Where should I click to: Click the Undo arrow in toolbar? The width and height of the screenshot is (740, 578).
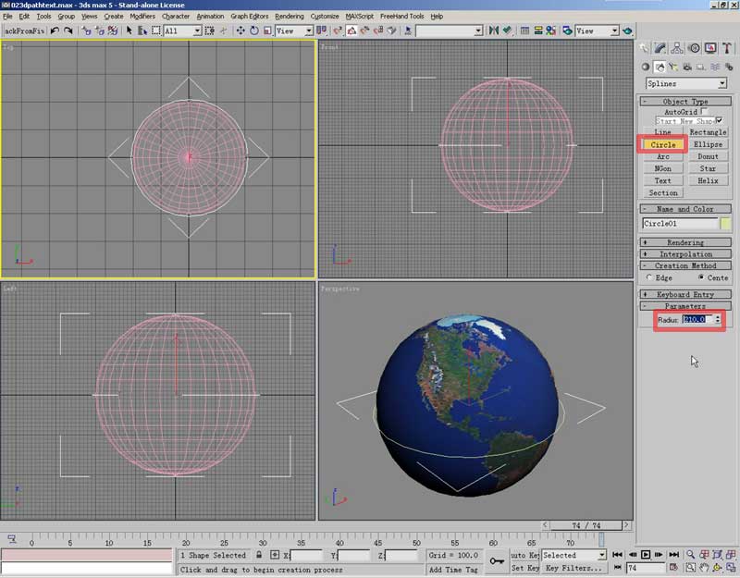[55, 31]
